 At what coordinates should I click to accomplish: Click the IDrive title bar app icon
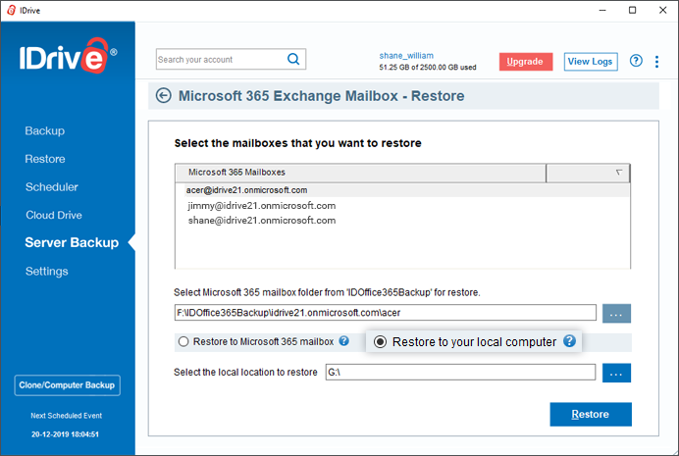11,10
